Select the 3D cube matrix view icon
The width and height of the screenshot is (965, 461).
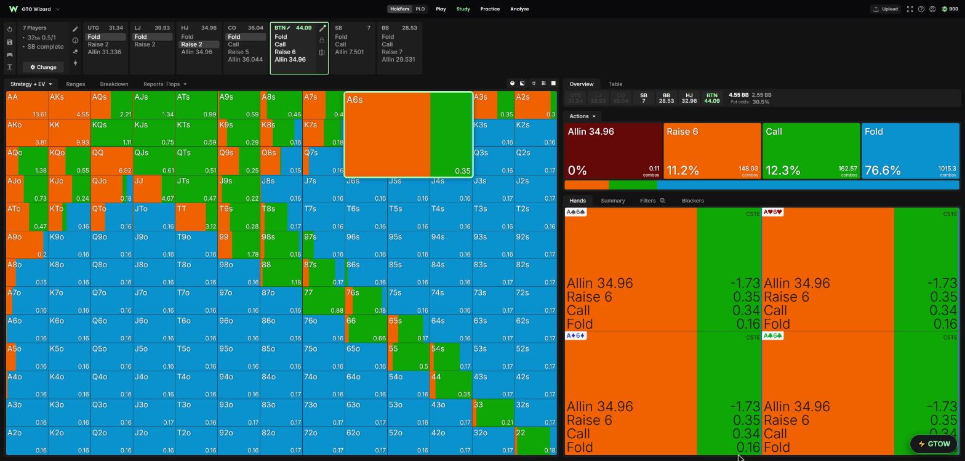(x=512, y=84)
